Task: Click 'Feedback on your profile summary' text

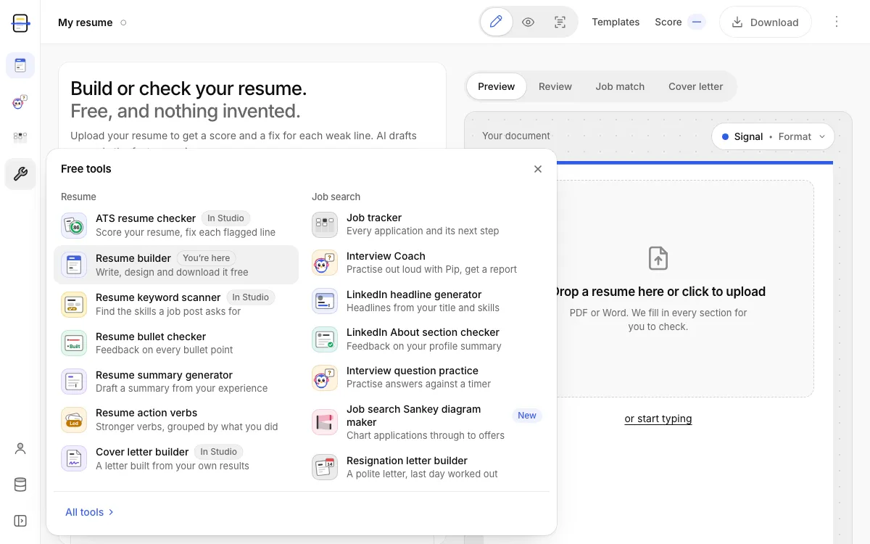Action: click(x=424, y=346)
